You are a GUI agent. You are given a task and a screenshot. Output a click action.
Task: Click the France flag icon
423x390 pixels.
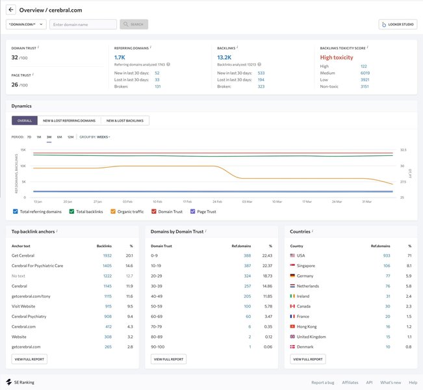pyautogui.click(x=292, y=317)
